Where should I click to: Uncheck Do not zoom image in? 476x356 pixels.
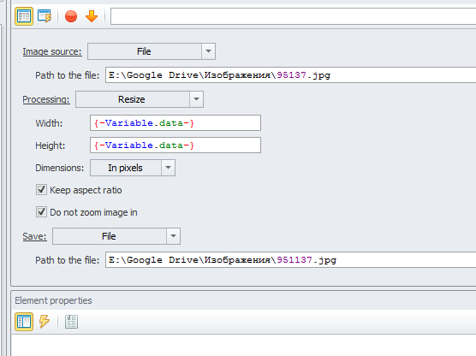pyautogui.click(x=41, y=212)
